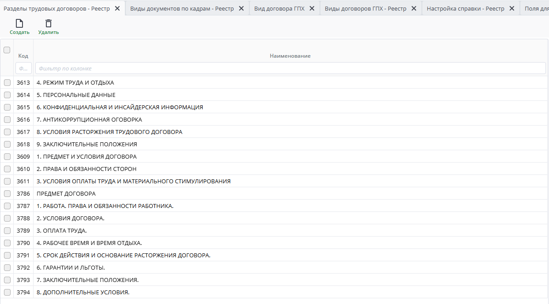Select row 1. РАБОТА. ПРАВА И ОБЯЗАННОСТИ РАБОТНИКА.
Screen dimensions: 549x304
pos(274,206)
